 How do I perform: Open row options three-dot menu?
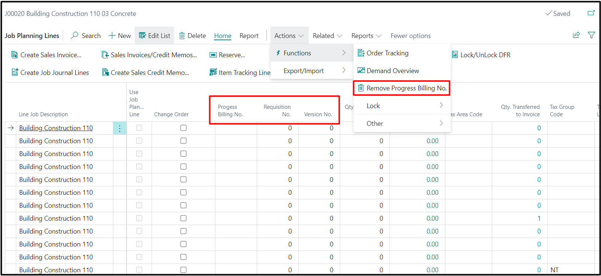(x=120, y=128)
